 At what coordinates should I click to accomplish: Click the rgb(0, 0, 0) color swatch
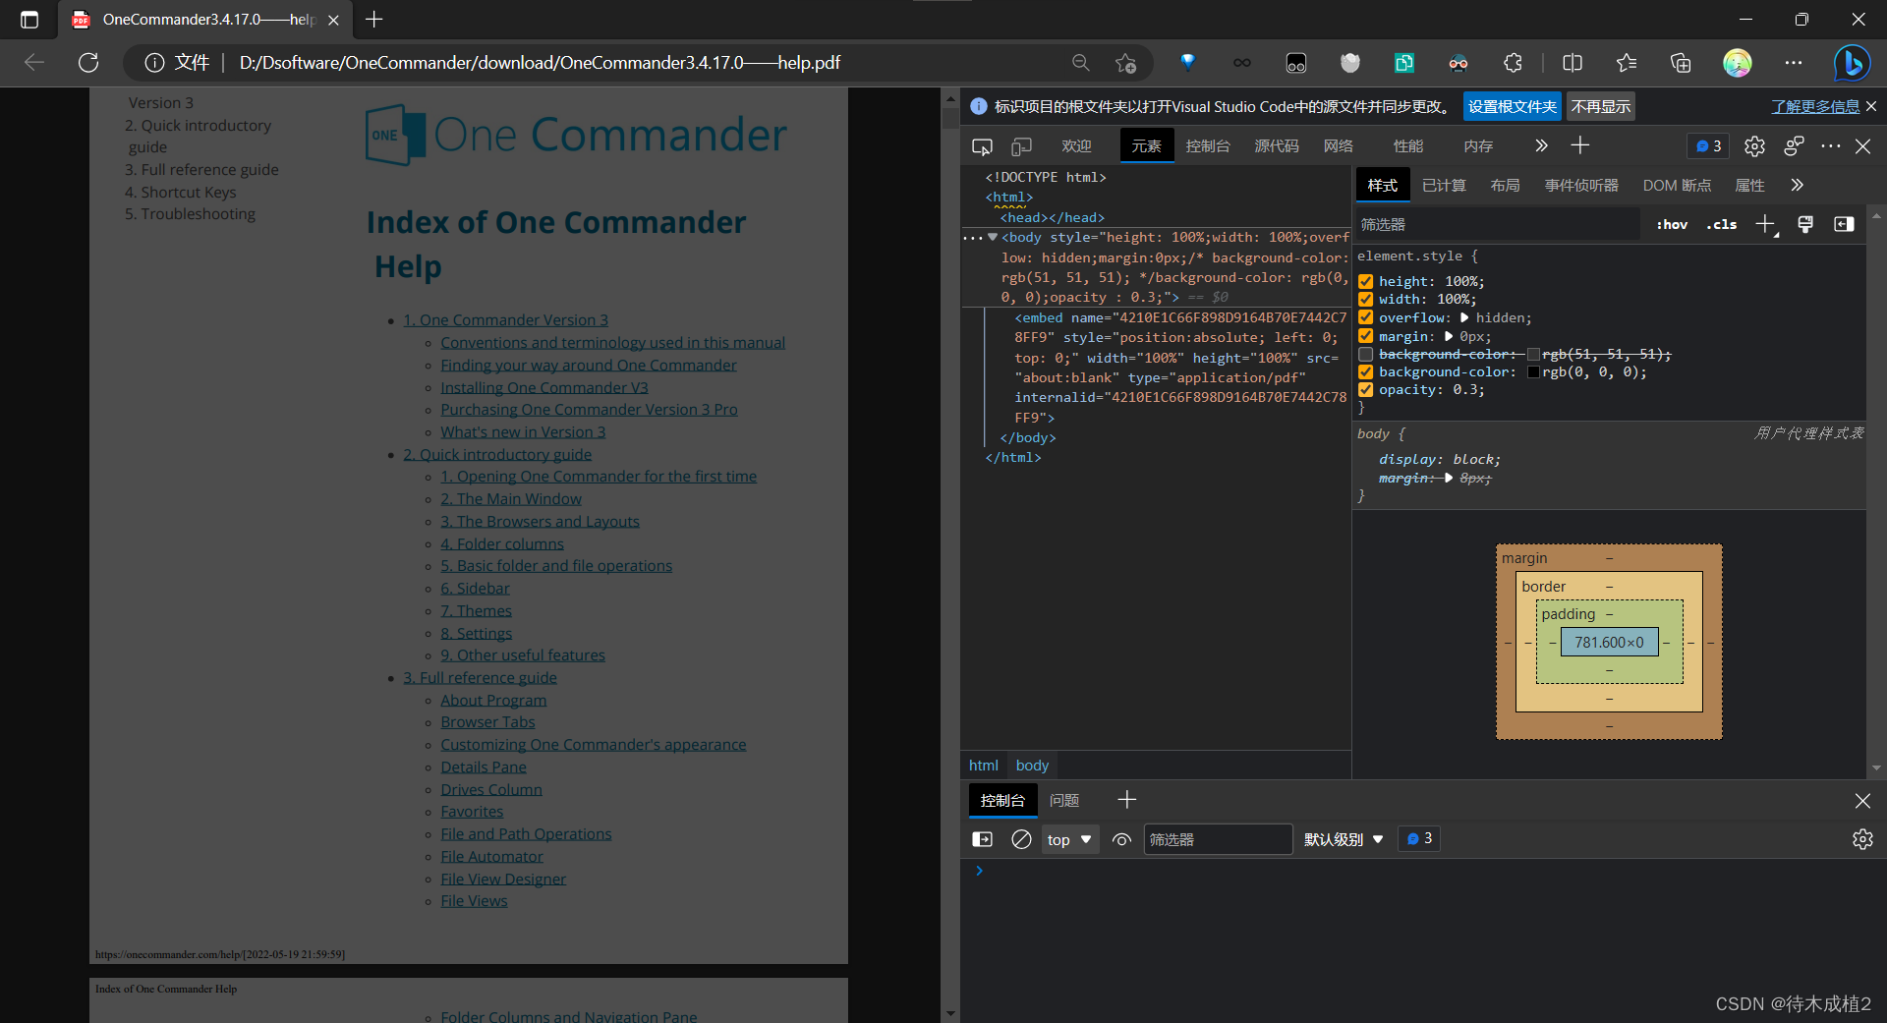click(1533, 372)
